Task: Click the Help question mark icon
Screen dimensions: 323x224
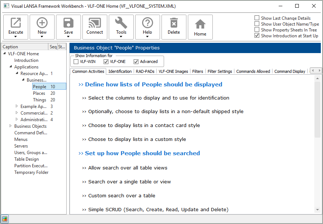Action: [x=148, y=23]
